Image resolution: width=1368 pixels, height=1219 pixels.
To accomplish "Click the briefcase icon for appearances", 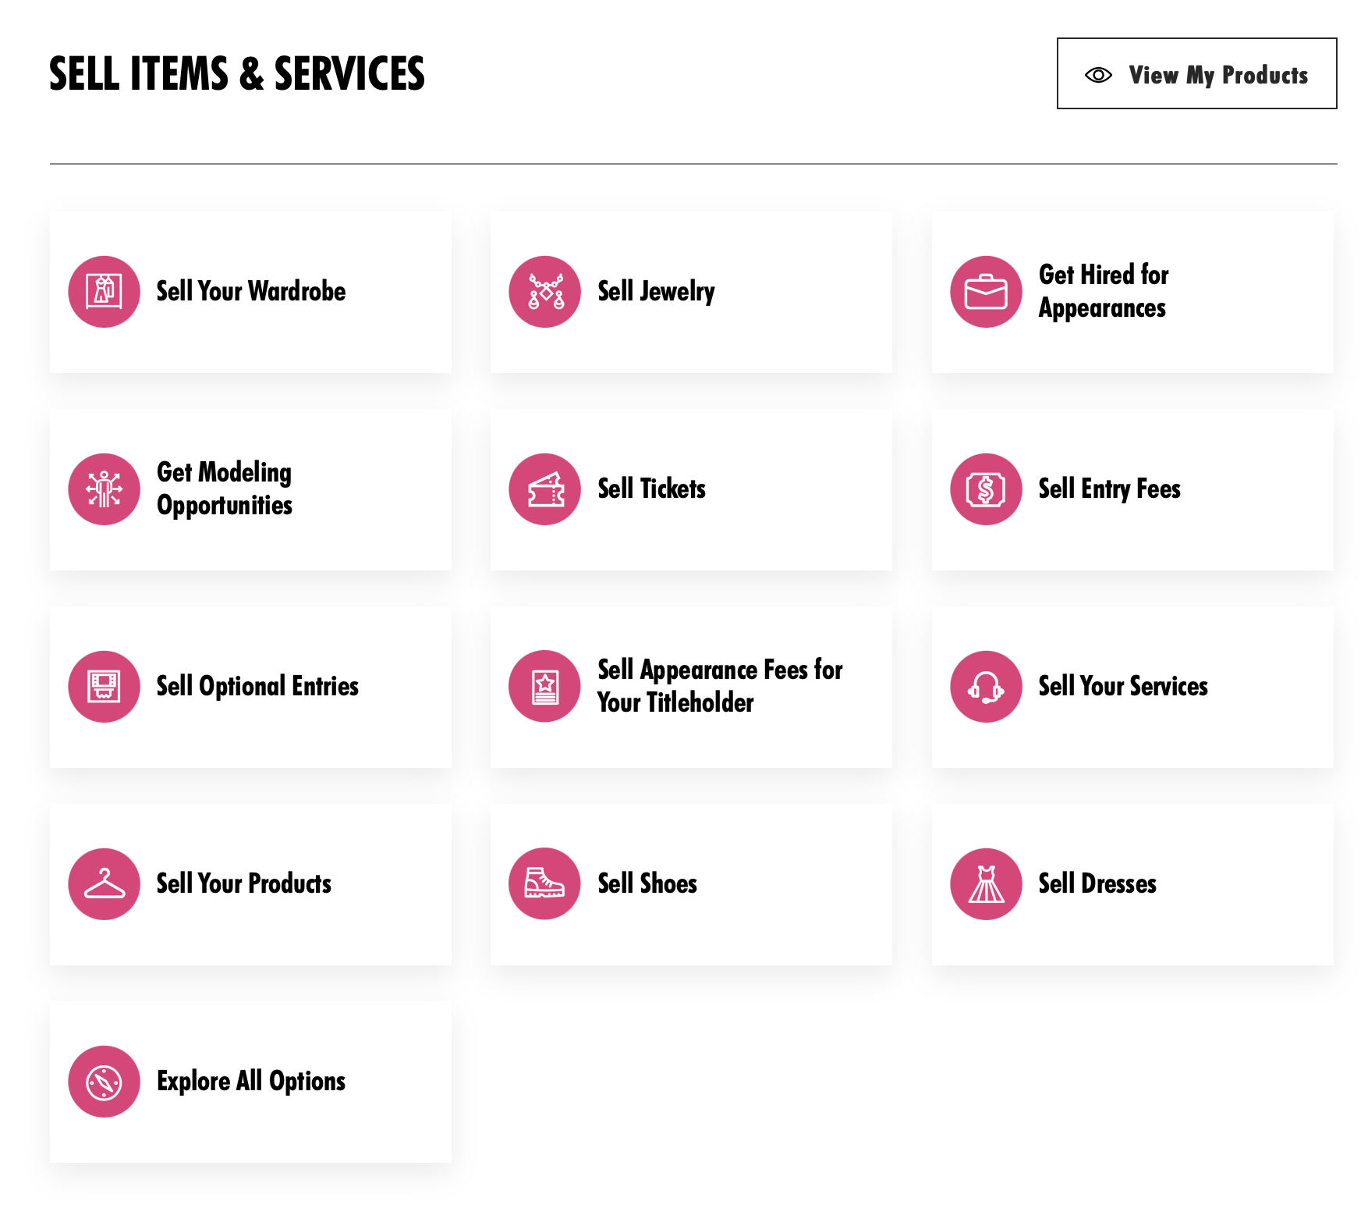I will pos(986,292).
